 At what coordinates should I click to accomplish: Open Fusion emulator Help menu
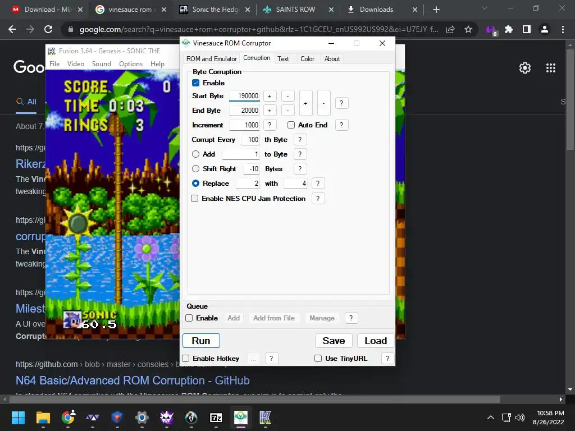[157, 64]
